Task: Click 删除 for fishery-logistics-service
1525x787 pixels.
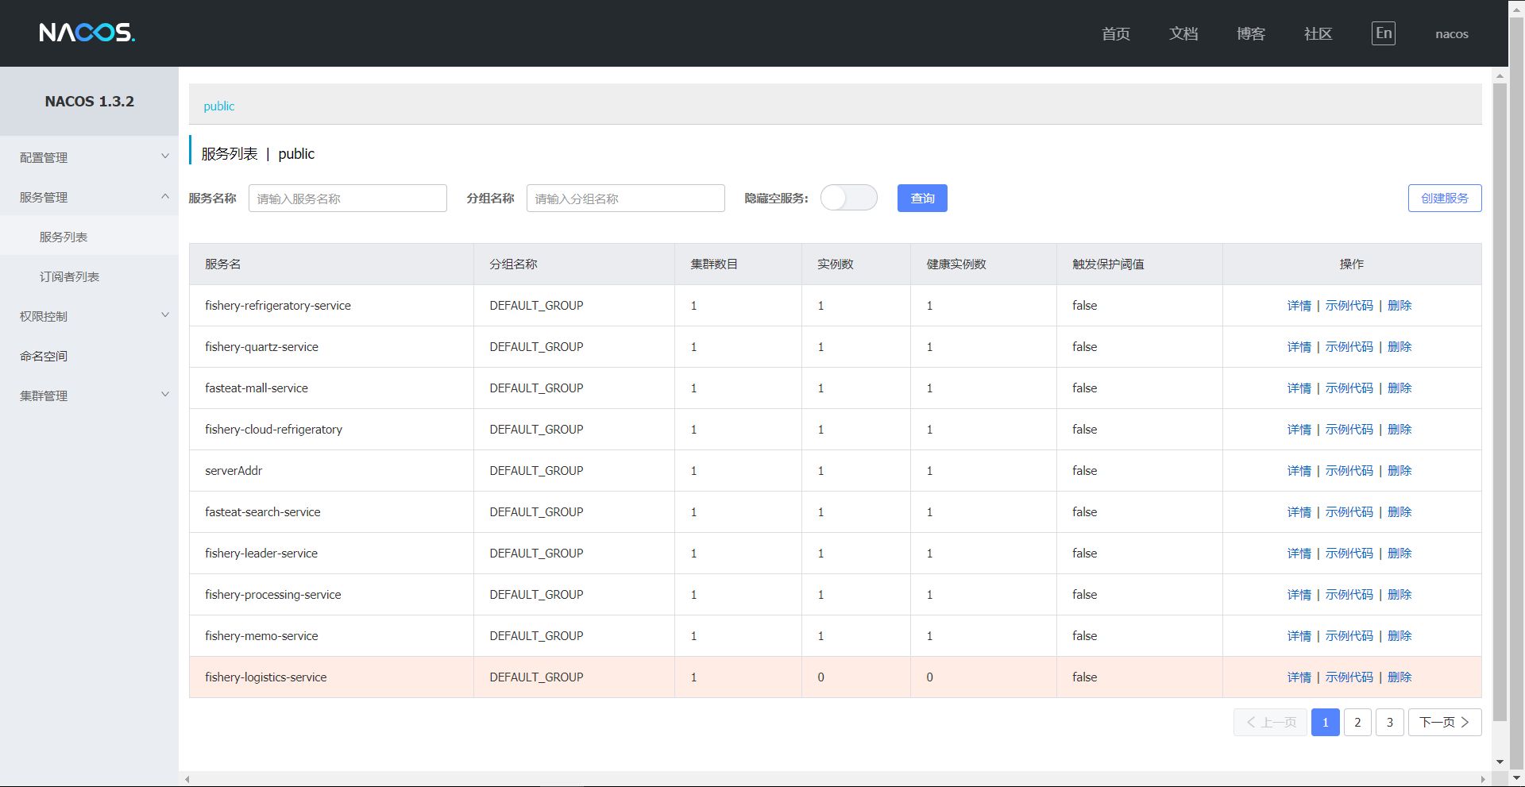Action: click(1400, 677)
